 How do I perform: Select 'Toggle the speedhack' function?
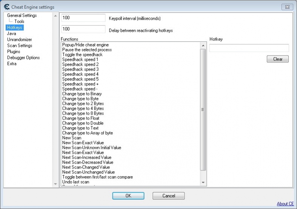click(82, 55)
